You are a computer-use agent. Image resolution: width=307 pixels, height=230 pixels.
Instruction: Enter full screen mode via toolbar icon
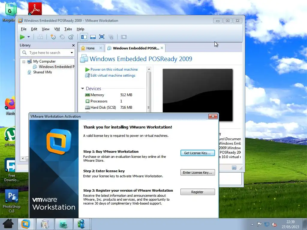point(102,37)
